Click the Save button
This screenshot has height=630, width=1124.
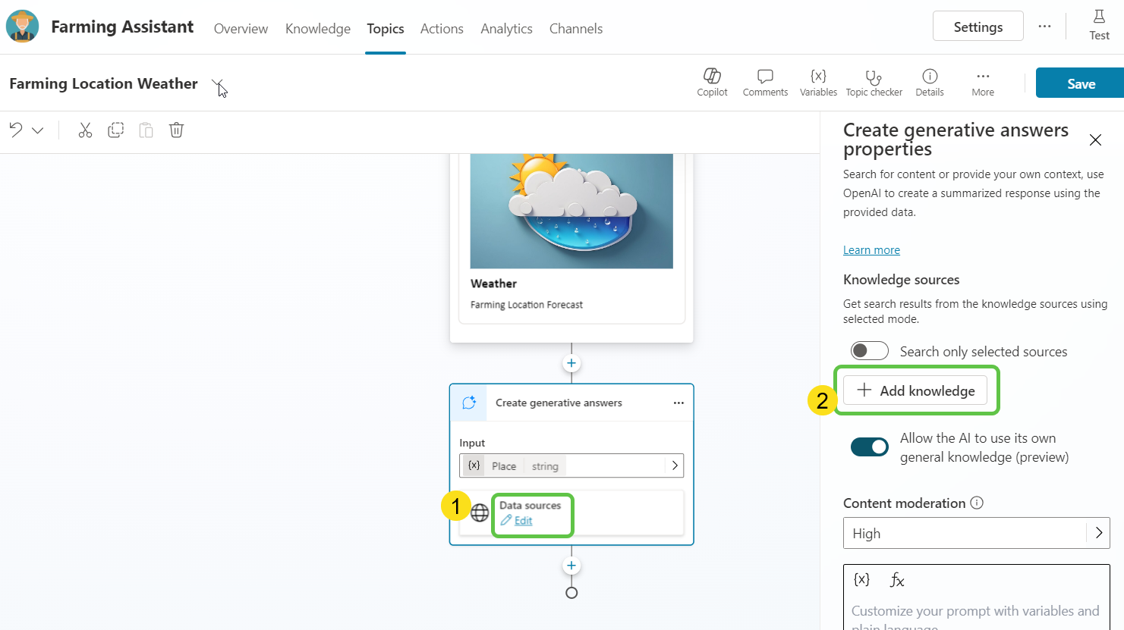[x=1080, y=83]
